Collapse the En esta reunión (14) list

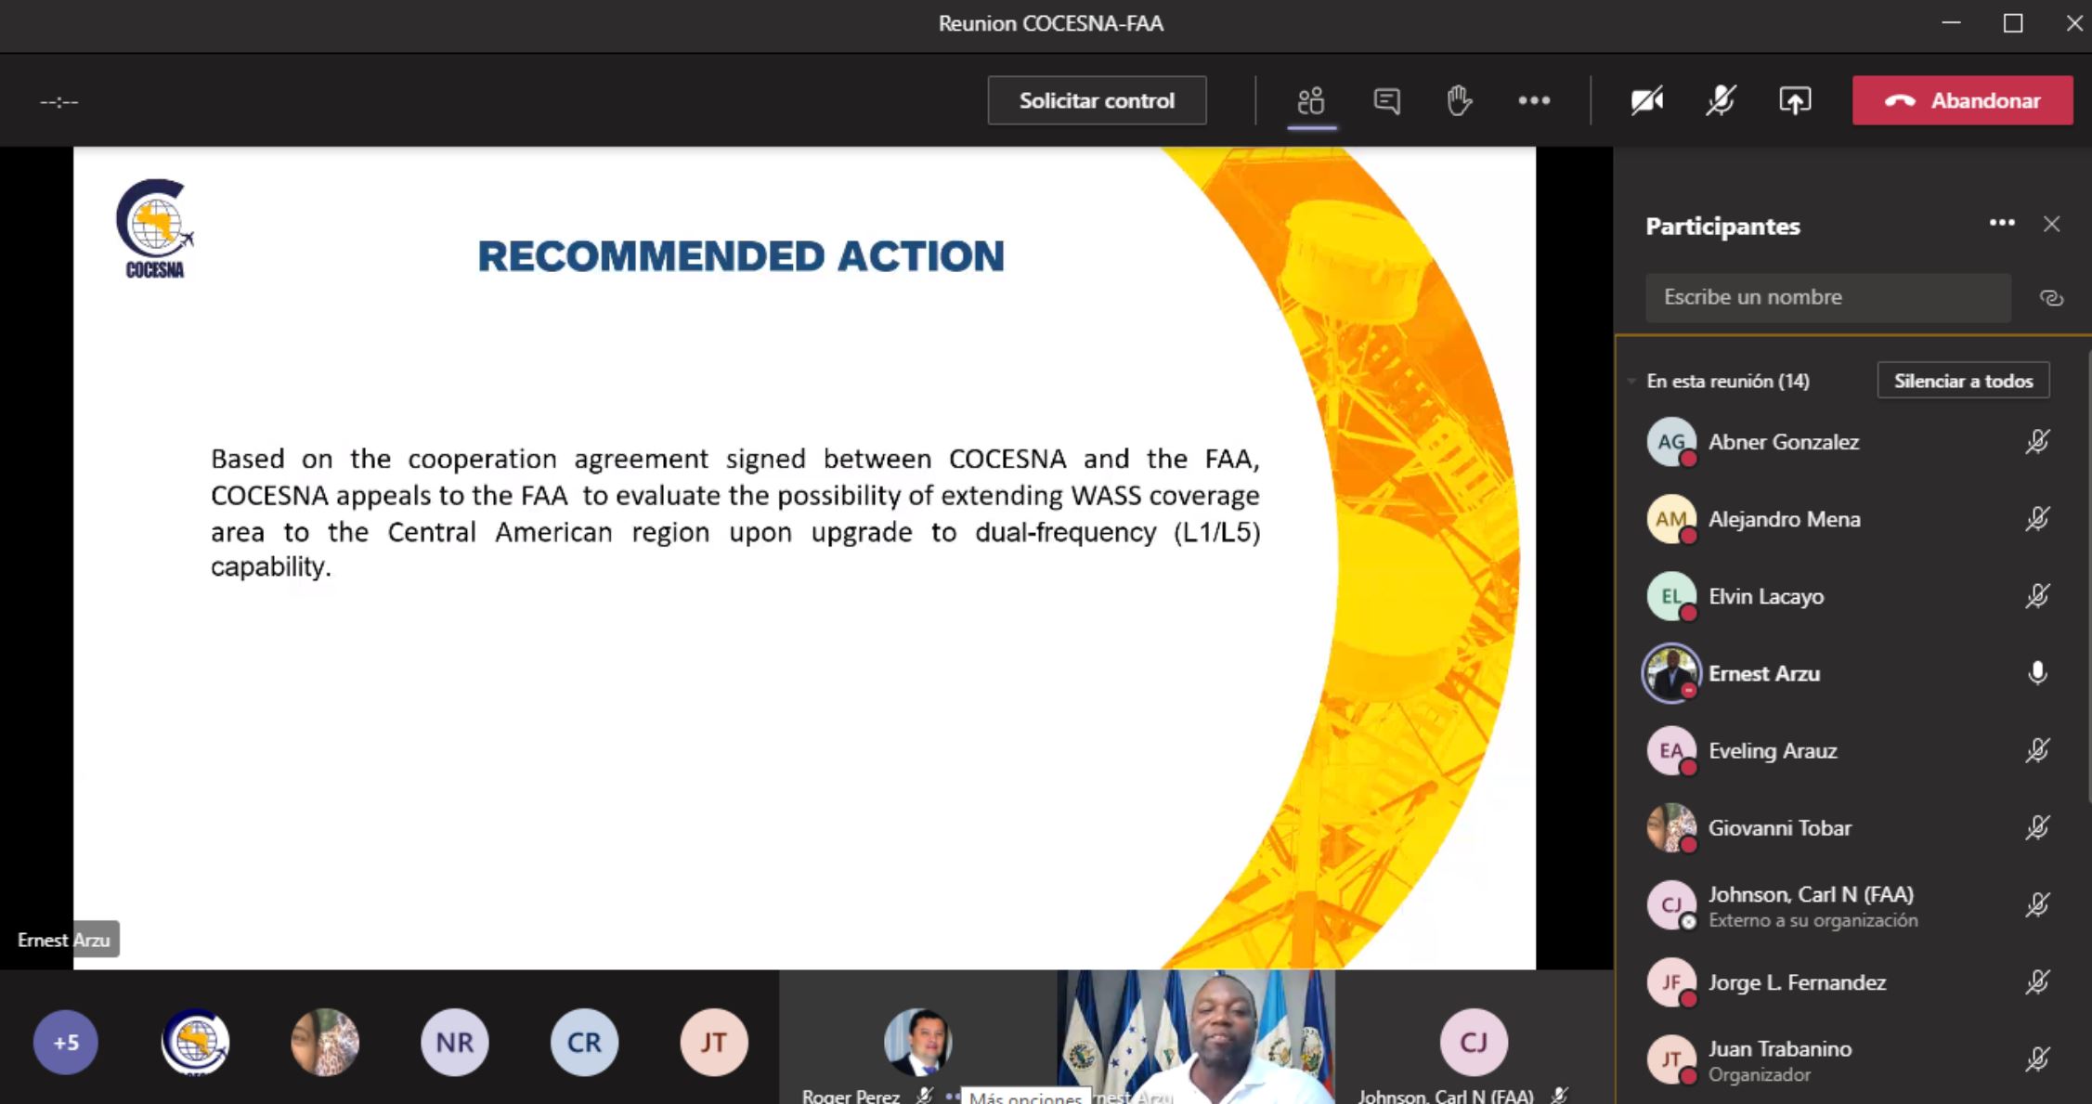click(1631, 381)
